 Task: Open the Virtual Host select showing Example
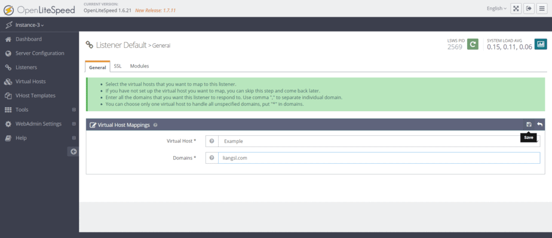tap(379, 141)
